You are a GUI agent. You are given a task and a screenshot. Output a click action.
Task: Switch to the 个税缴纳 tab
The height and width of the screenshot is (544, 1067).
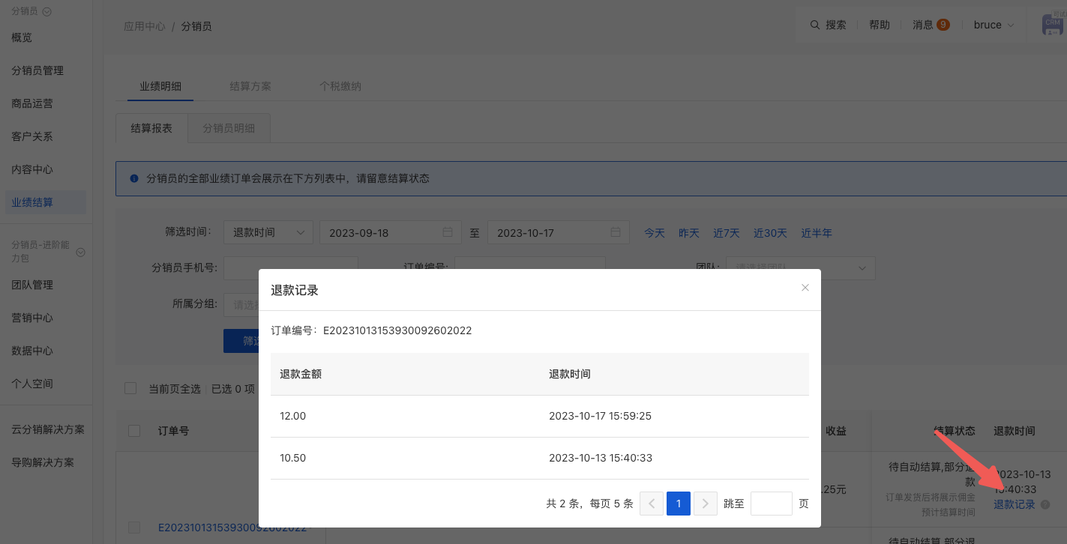tap(340, 86)
